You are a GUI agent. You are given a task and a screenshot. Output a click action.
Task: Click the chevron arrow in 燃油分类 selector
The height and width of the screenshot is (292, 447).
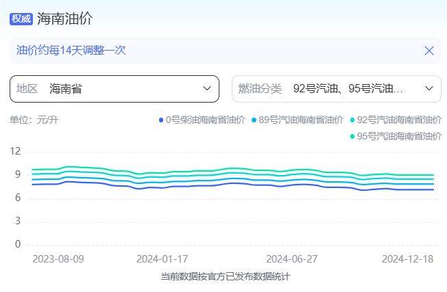(429, 88)
